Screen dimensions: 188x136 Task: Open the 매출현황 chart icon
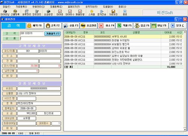click(80, 13)
